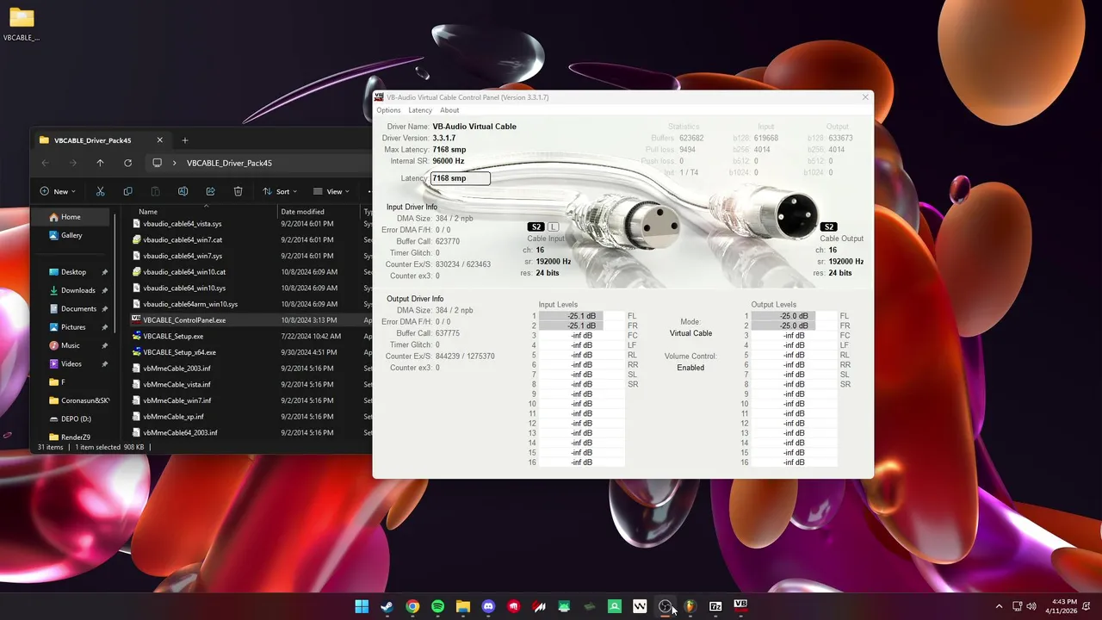The width and height of the screenshot is (1102, 620).
Task: Open OBS Studio from the taskbar
Action: coord(665,606)
